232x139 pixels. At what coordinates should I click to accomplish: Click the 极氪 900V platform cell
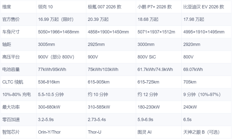click(111, 57)
